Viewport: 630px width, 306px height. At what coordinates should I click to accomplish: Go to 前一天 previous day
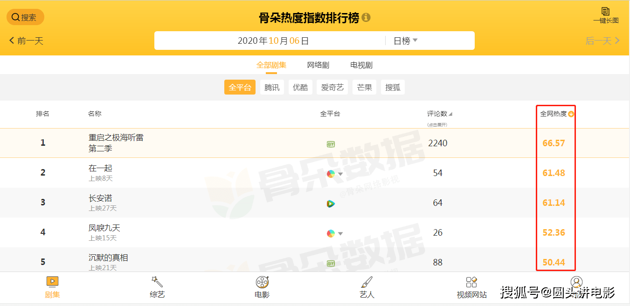click(26, 41)
